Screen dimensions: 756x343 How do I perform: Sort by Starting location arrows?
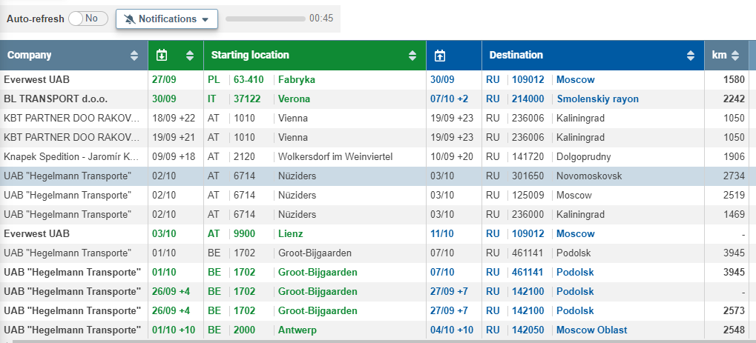click(x=412, y=56)
